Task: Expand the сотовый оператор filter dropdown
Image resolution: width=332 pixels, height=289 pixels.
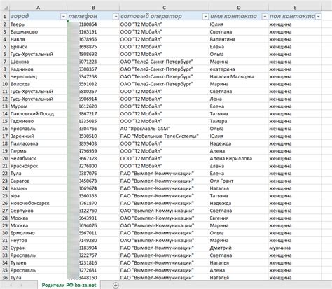Action: click(205, 17)
